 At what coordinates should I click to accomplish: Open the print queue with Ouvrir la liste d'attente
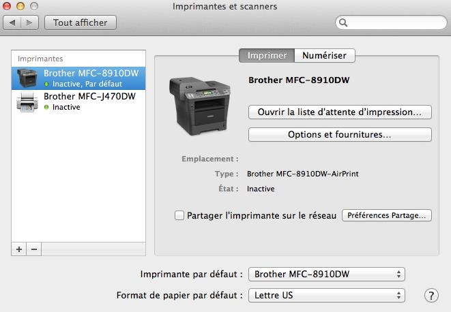[340, 112]
